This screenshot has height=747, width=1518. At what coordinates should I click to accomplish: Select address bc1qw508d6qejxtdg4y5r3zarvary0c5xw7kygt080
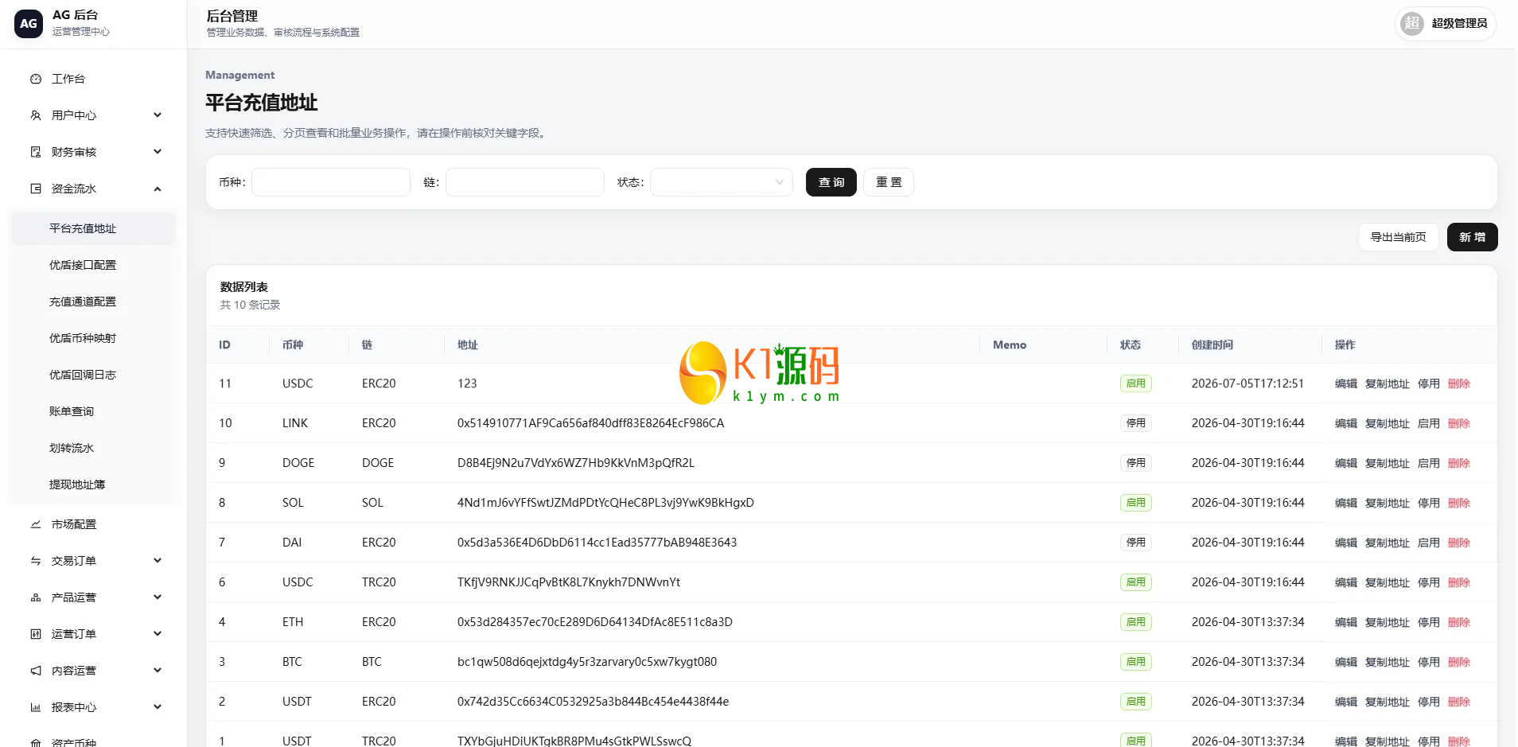coord(587,662)
